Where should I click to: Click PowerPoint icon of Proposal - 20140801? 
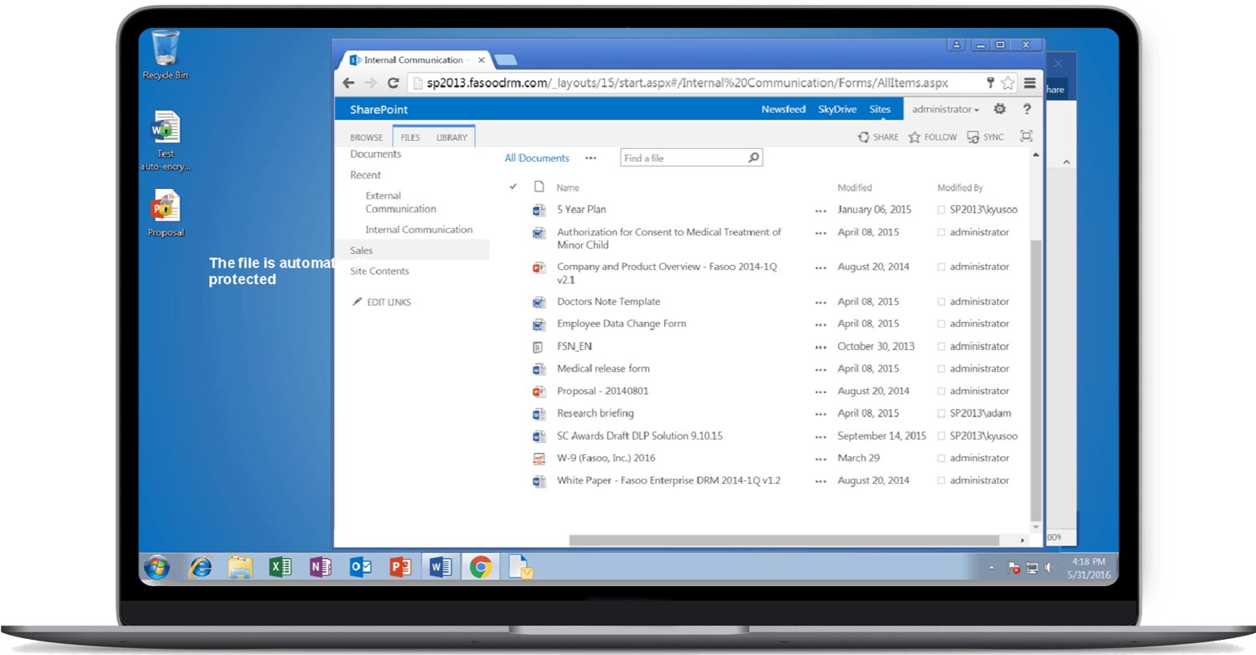click(539, 392)
